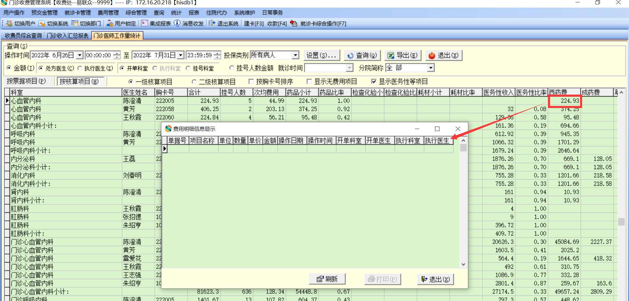Image resolution: width=629 pixels, height=301 pixels.
Task: Click the 合计 column header
Action: click(204, 92)
